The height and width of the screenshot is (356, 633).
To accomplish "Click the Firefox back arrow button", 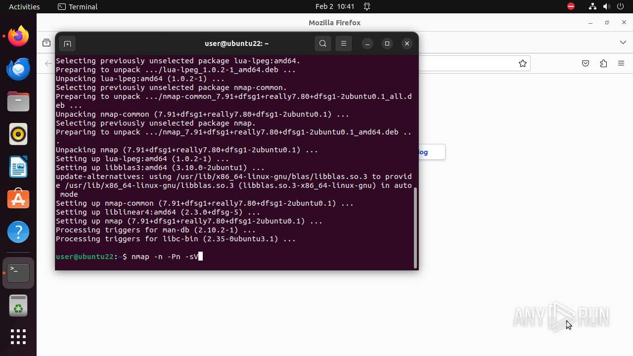I will click(x=48, y=63).
